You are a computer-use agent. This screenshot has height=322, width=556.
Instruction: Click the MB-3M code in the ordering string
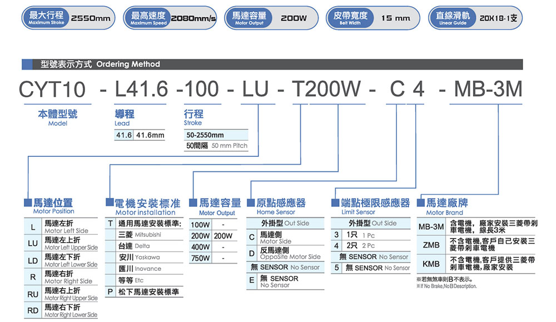(488, 89)
